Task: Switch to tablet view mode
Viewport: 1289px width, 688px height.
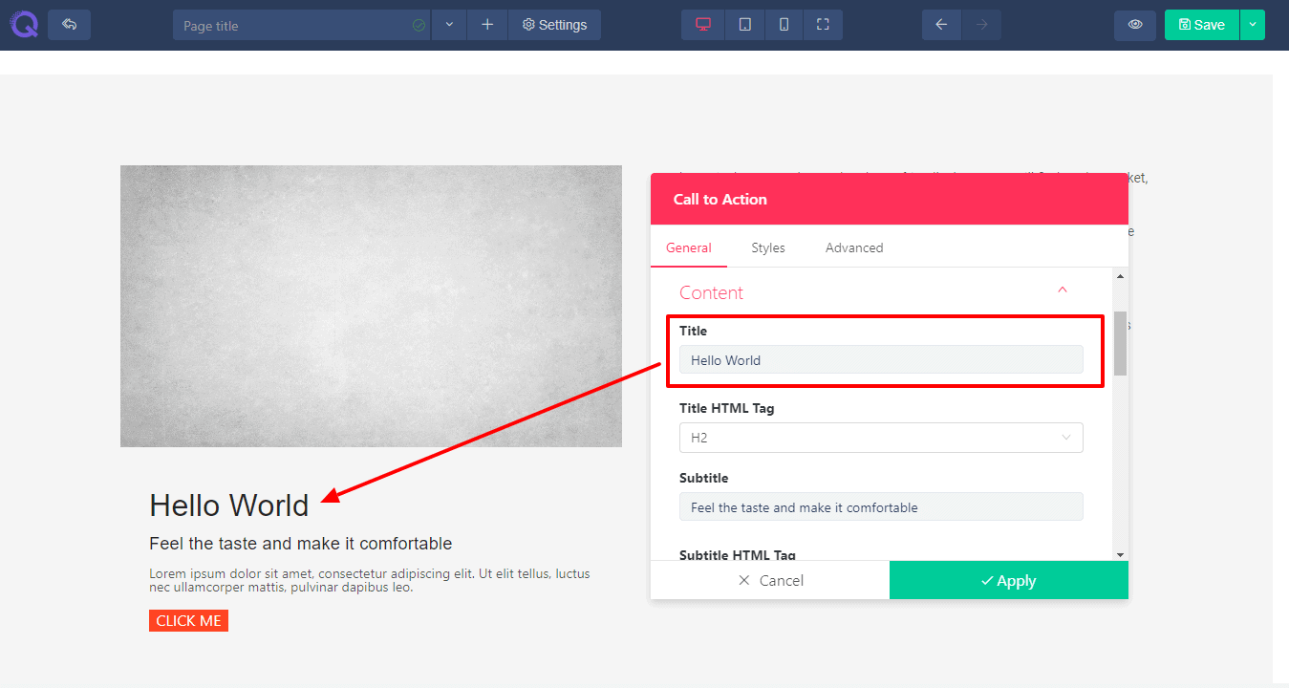Action: (x=744, y=25)
